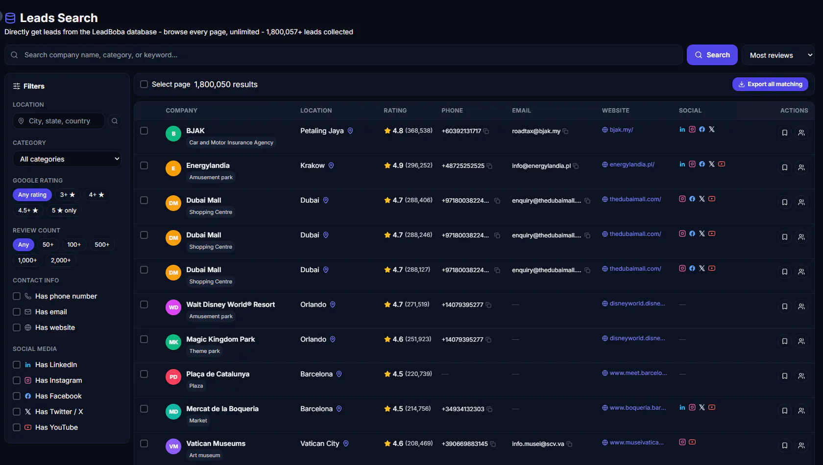This screenshot has width=823, height=465.
Task: Click the Search button
Action: pyautogui.click(x=712, y=55)
